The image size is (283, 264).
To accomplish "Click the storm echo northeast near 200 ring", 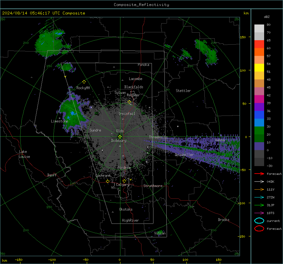I will click(206, 52).
